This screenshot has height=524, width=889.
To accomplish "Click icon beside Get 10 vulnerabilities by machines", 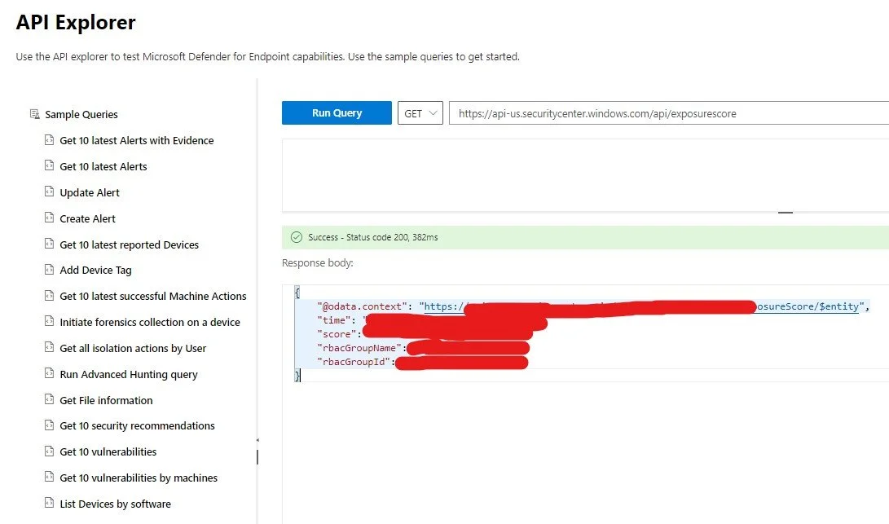I will [x=50, y=478].
